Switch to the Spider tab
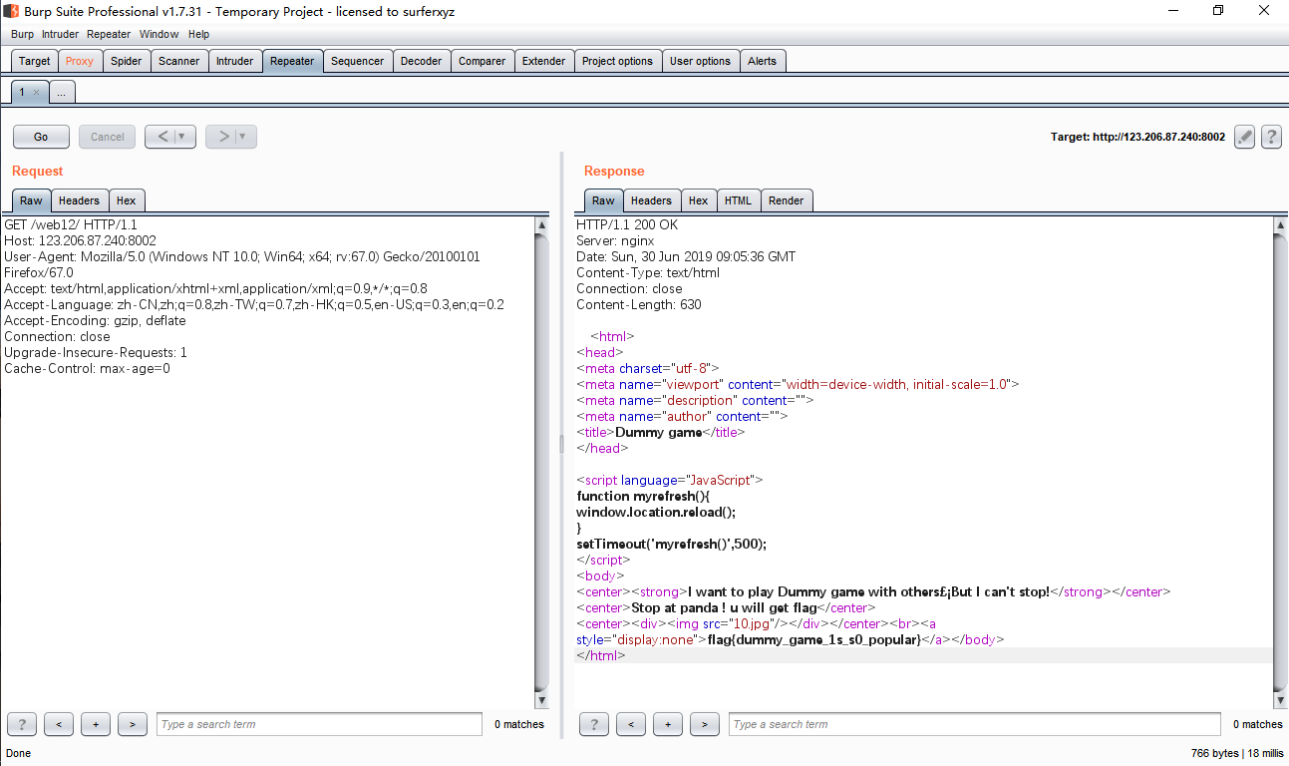 click(x=127, y=61)
